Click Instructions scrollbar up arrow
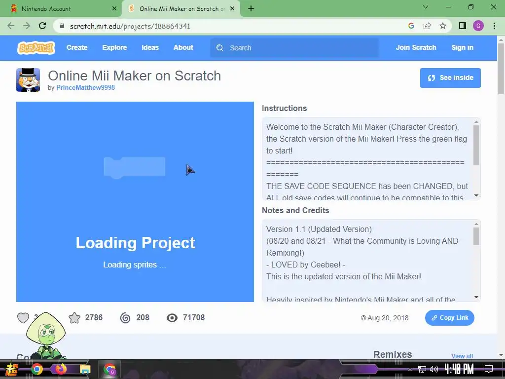Image resolution: width=505 pixels, height=379 pixels. click(476, 122)
